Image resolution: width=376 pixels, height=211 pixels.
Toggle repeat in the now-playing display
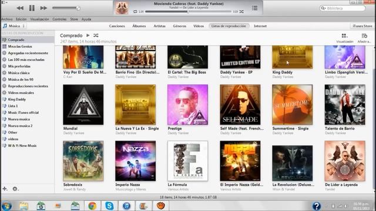135,12
